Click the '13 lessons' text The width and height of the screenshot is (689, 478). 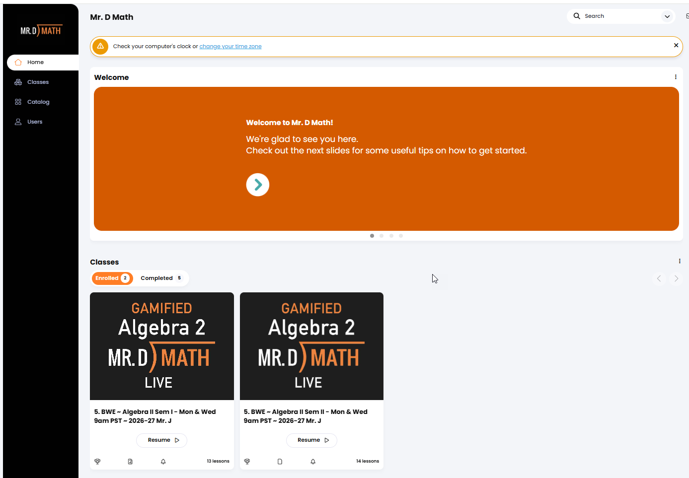point(218,461)
